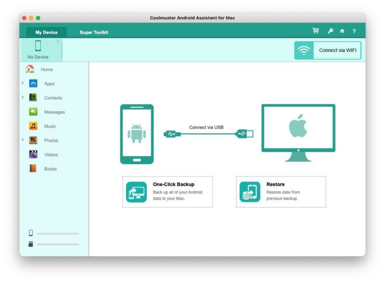The height and width of the screenshot is (282, 385).
Task: Click the shopping cart icon
Action: tap(316, 31)
